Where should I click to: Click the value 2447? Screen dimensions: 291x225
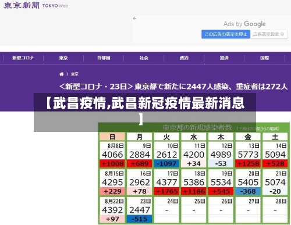(140, 210)
